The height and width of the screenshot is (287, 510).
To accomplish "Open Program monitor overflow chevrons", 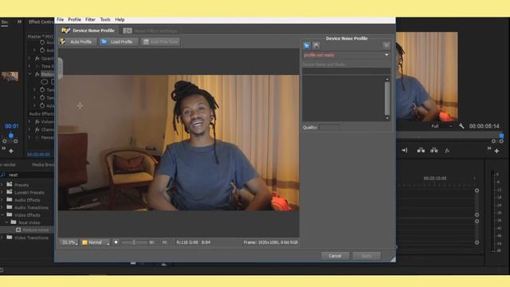I will [x=488, y=148].
